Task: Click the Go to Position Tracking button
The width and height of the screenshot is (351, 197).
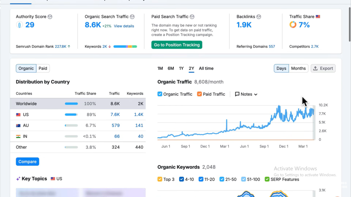Action: click(177, 45)
